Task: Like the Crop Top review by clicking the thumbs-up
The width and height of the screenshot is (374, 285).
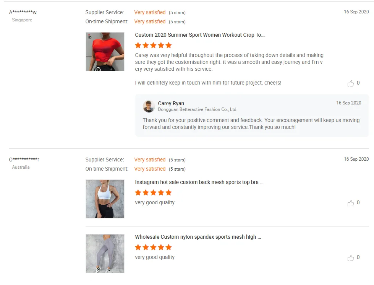Action: click(x=350, y=83)
